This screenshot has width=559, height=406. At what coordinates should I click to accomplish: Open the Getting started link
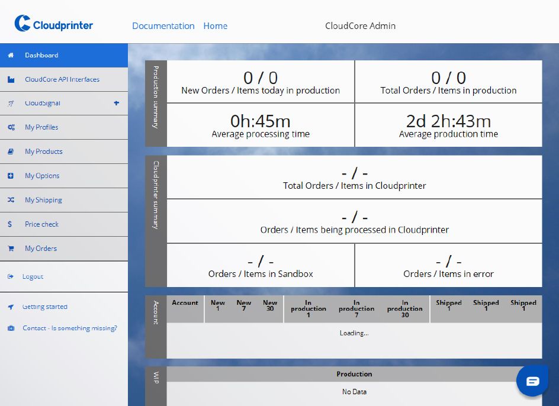click(x=44, y=307)
